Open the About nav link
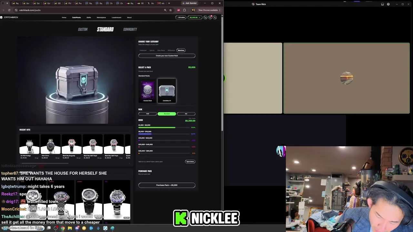 tap(129, 17)
